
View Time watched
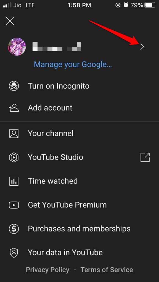(53, 181)
